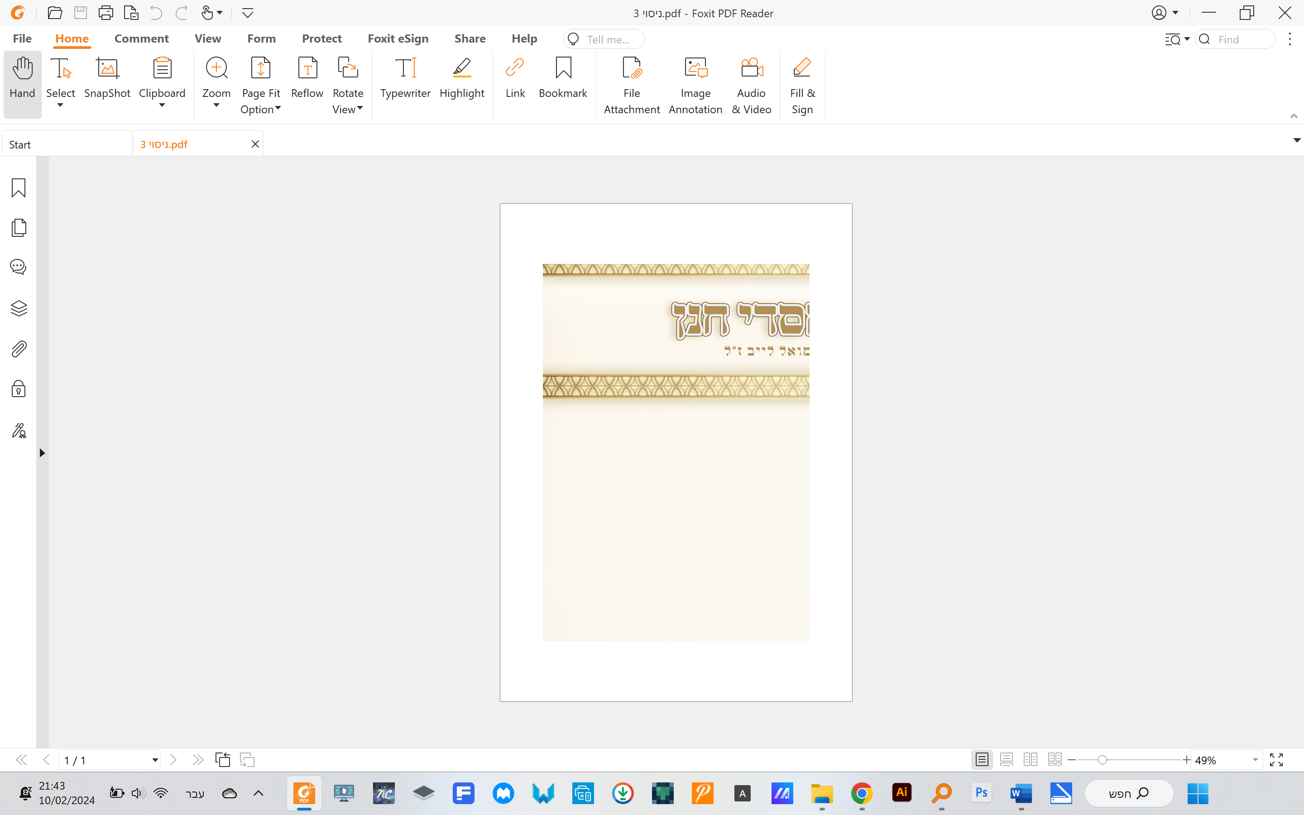Open the Layers side panel
The image size is (1304, 815).
(19, 308)
